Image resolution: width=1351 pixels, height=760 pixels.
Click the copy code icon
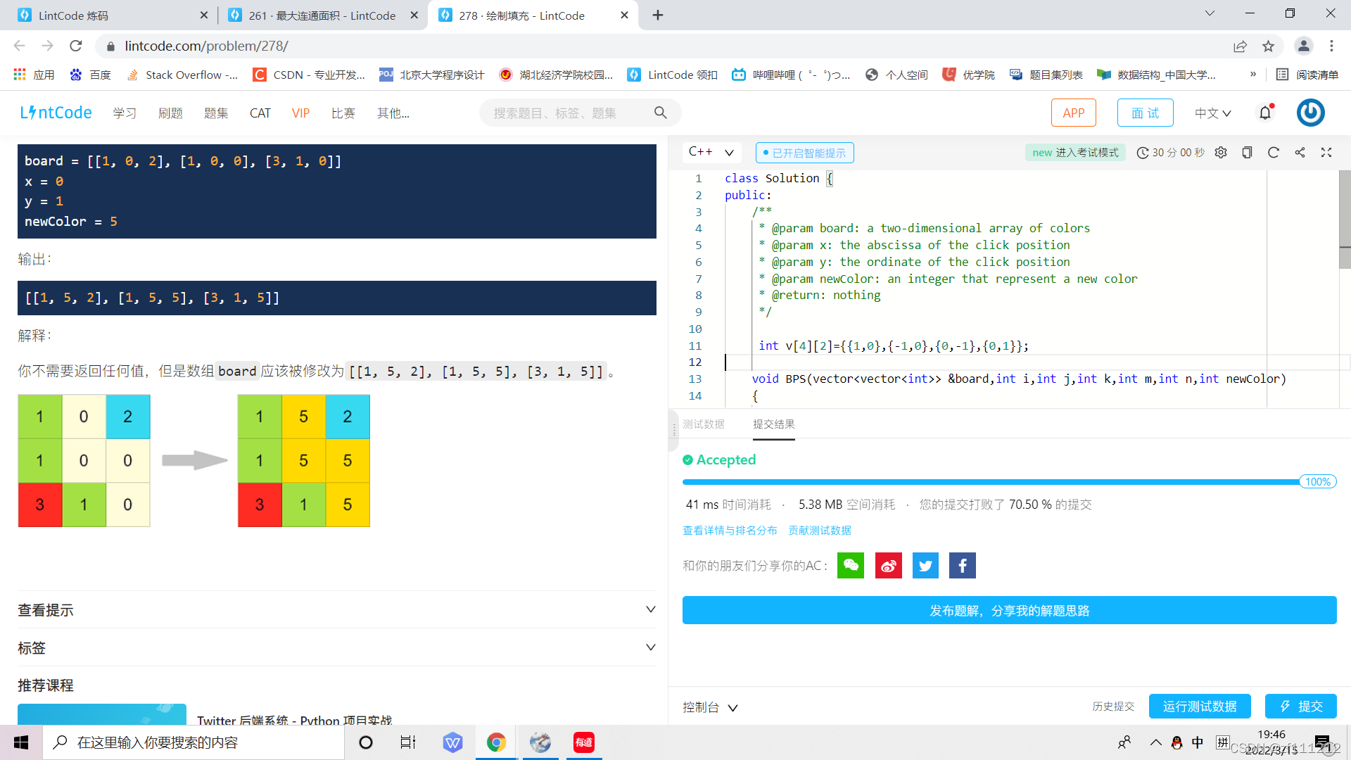pyautogui.click(x=1247, y=153)
